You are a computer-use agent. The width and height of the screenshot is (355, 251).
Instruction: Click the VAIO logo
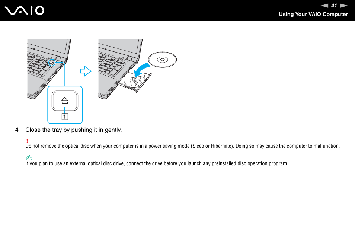[x=25, y=10]
